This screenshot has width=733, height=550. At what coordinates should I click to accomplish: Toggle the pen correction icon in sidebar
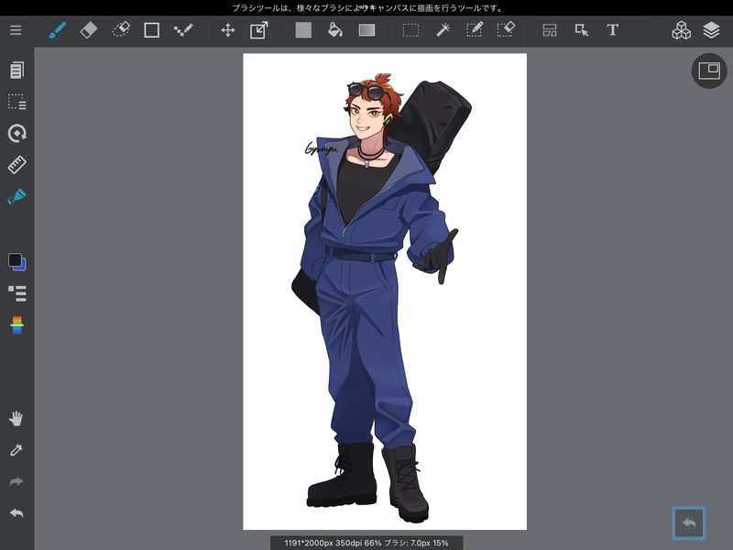[16, 196]
